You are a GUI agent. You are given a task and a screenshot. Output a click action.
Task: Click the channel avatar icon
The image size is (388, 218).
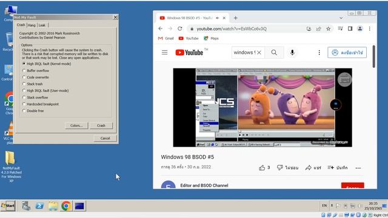pos(169,185)
